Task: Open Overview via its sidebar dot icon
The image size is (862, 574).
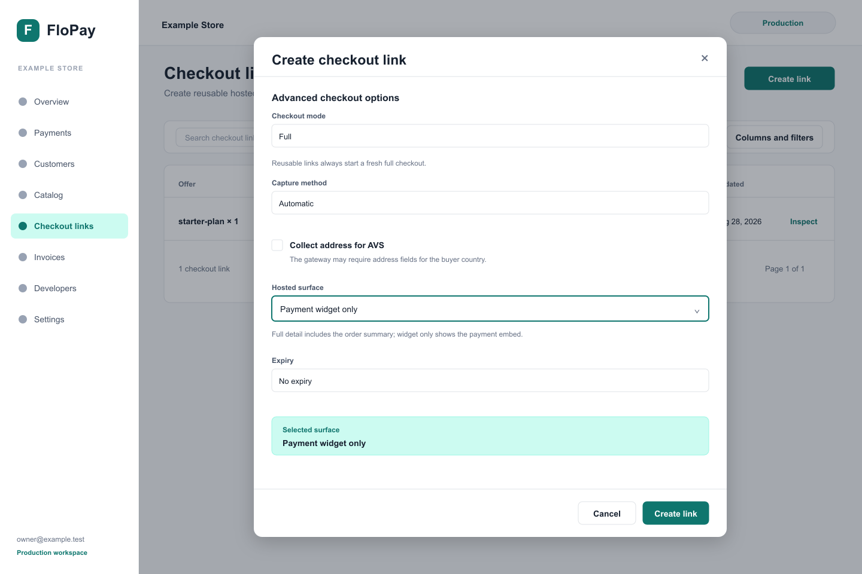Action: coord(23,102)
